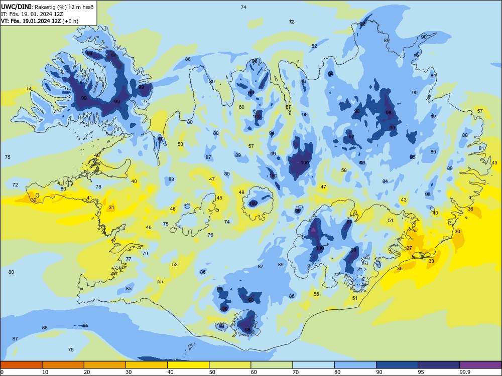Click the humidity value '81' on the map
Viewport: 502px width, 376px height.
(481, 148)
